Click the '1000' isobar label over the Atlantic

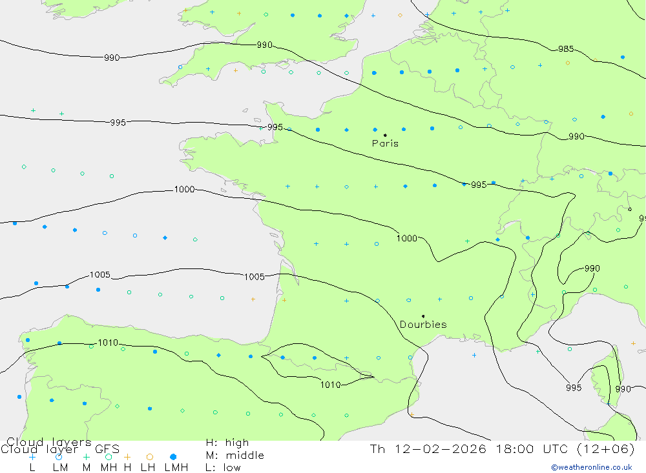[x=184, y=189]
